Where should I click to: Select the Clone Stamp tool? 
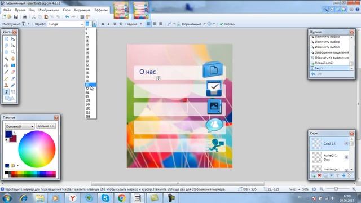pyautogui.click(x=6, y=85)
